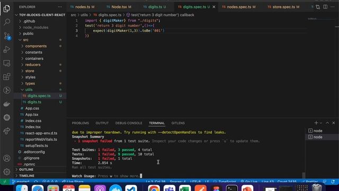Open the GITLENS panel tab
Screen dimensions: 339x191
click(178, 123)
